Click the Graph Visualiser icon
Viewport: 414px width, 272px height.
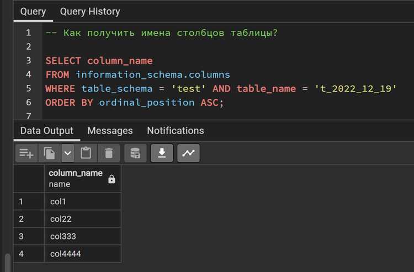point(189,153)
